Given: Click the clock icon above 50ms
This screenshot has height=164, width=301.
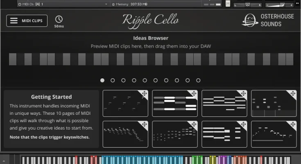Looking at the screenshot, I should (59, 19).
